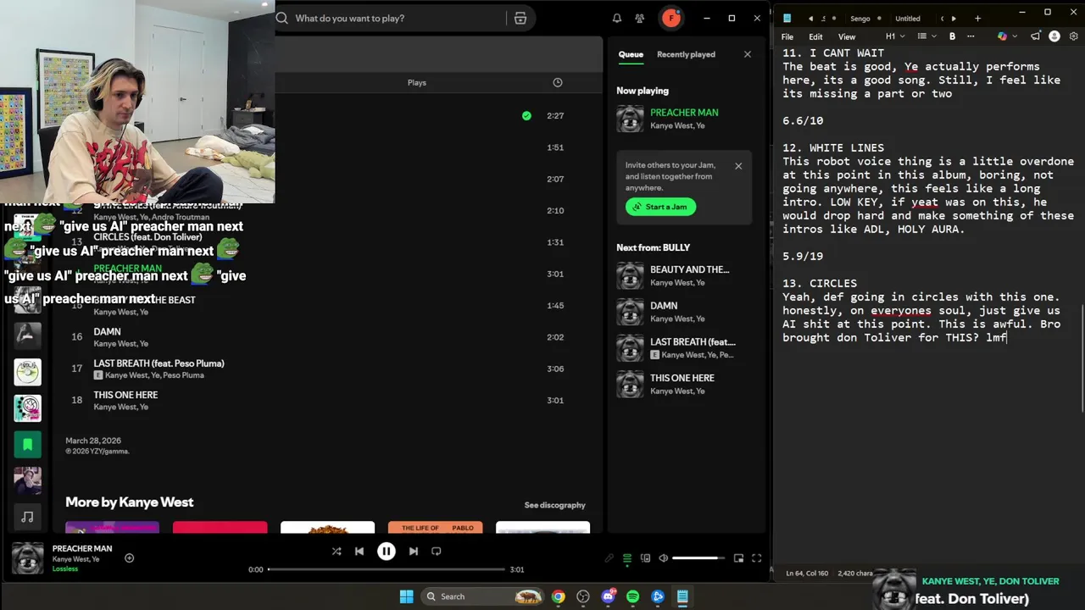Image resolution: width=1085 pixels, height=610 pixels.
Task: Open the Windows Start button
Action: (x=406, y=596)
